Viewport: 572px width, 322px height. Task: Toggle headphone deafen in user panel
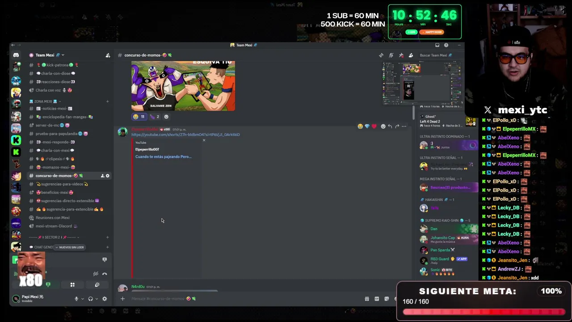[x=90, y=299]
